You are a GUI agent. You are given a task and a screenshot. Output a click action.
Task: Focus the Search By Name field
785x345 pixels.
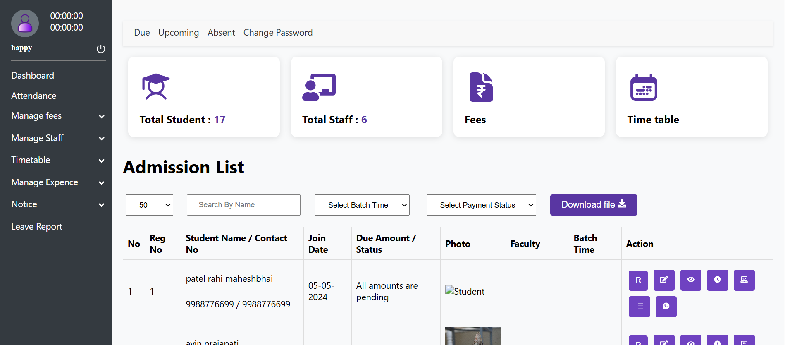point(243,205)
